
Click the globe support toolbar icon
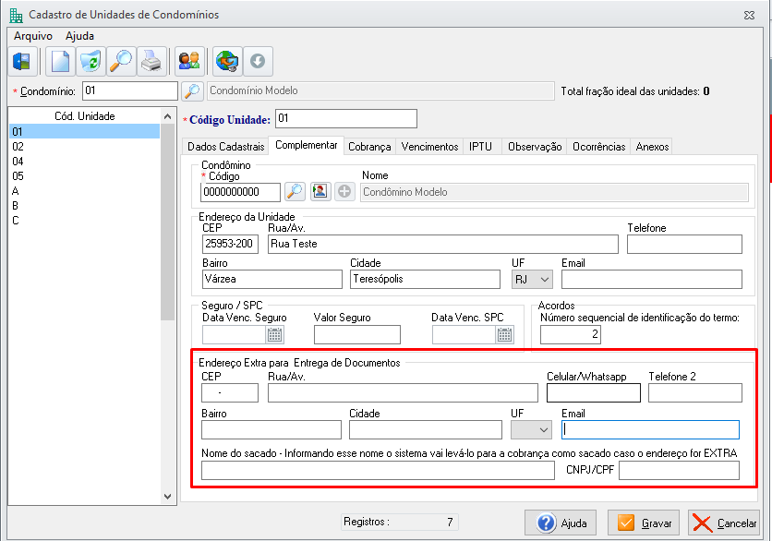pyautogui.click(x=227, y=62)
